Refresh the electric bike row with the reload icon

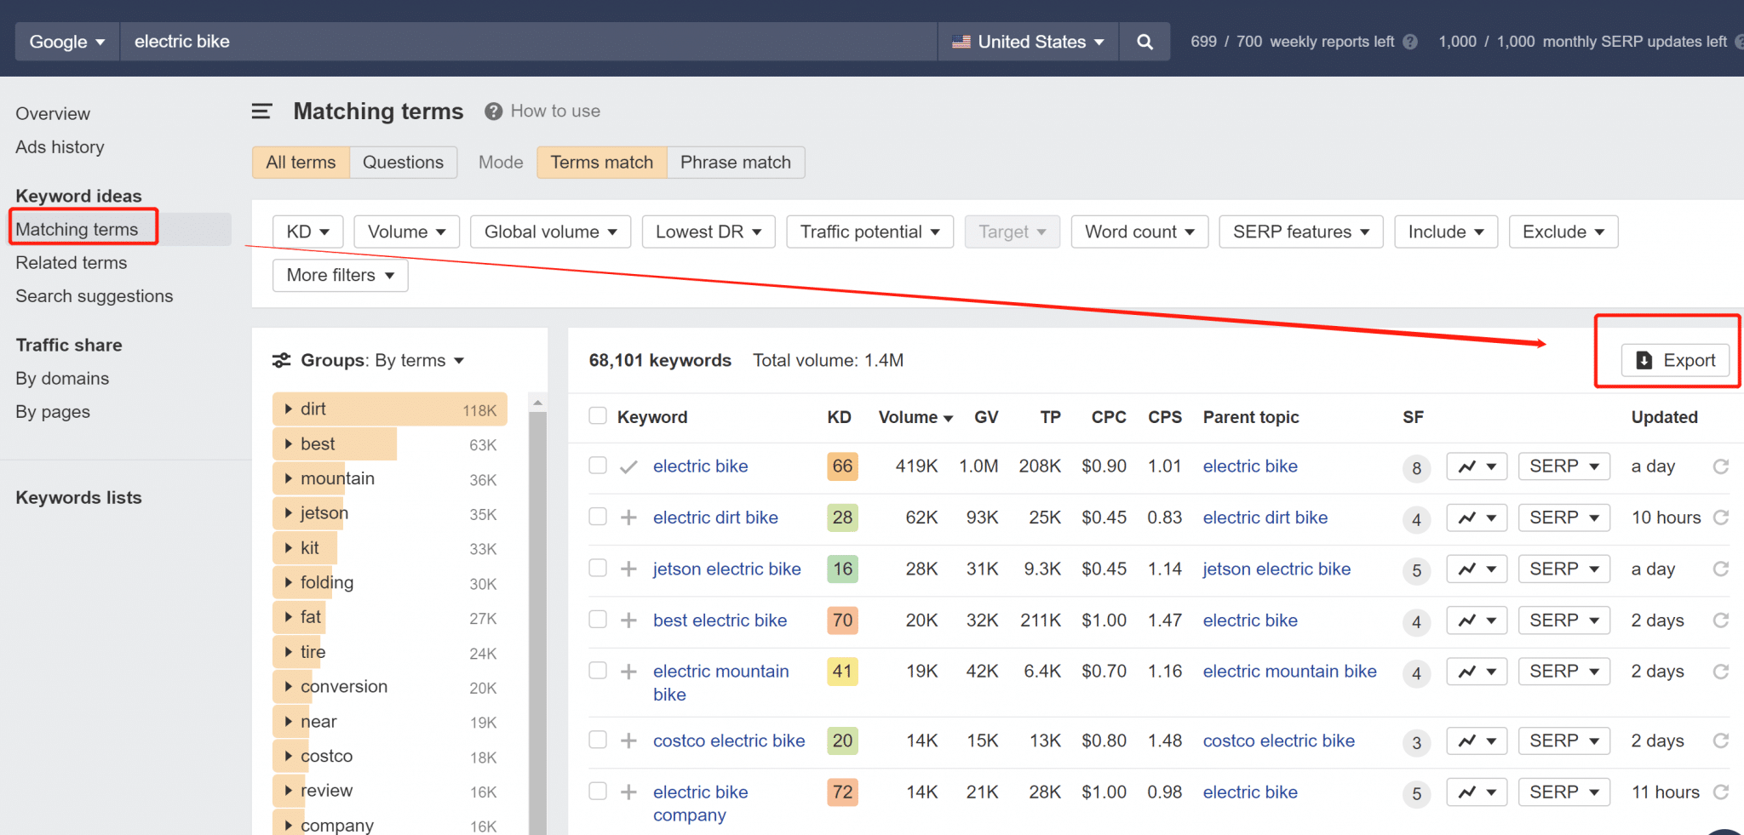click(1720, 466)
